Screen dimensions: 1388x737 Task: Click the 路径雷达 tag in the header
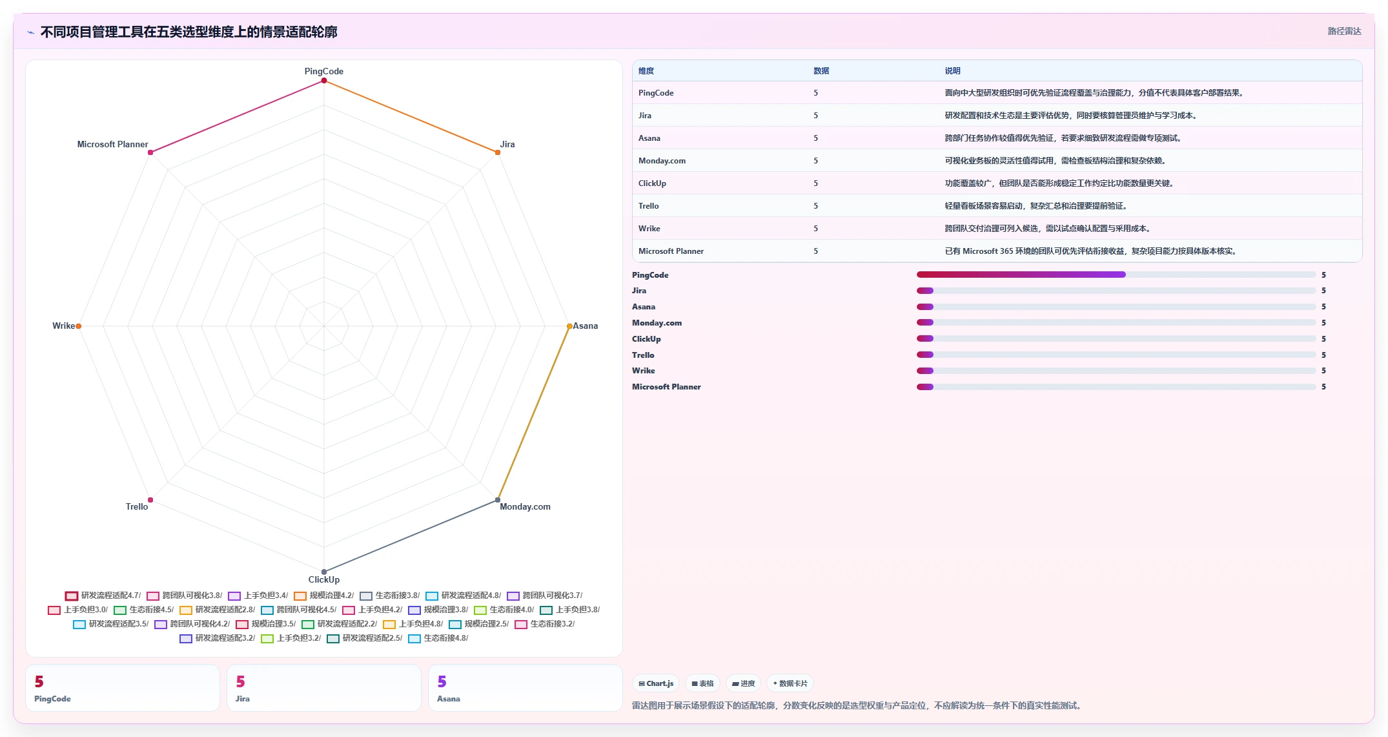pyautogui.click(x=1344, y=31)
